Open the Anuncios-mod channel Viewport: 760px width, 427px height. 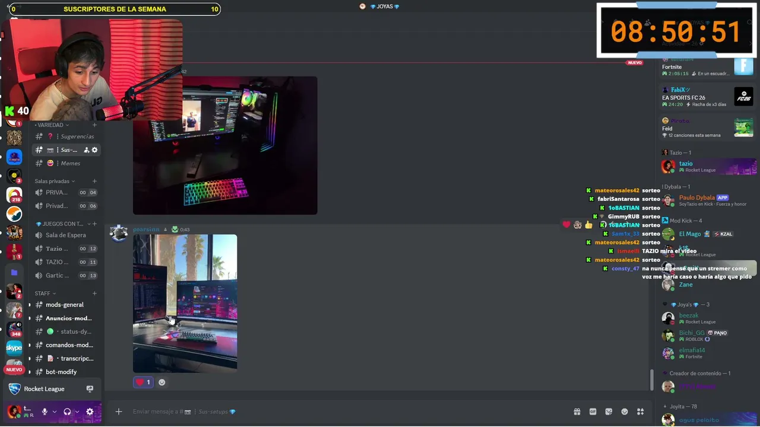click(65, 318)
